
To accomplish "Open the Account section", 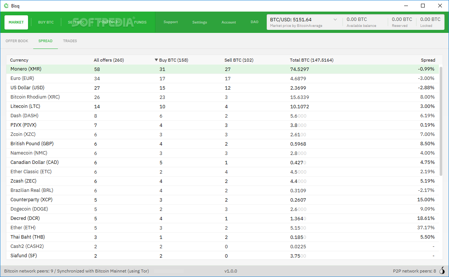I will (229, 22).
